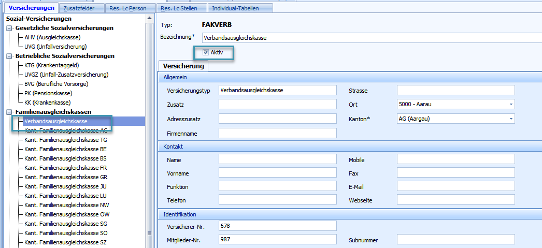Select KTG (Krankentaggeld) tree entry
542x248 pixels.
click(52, 65)
